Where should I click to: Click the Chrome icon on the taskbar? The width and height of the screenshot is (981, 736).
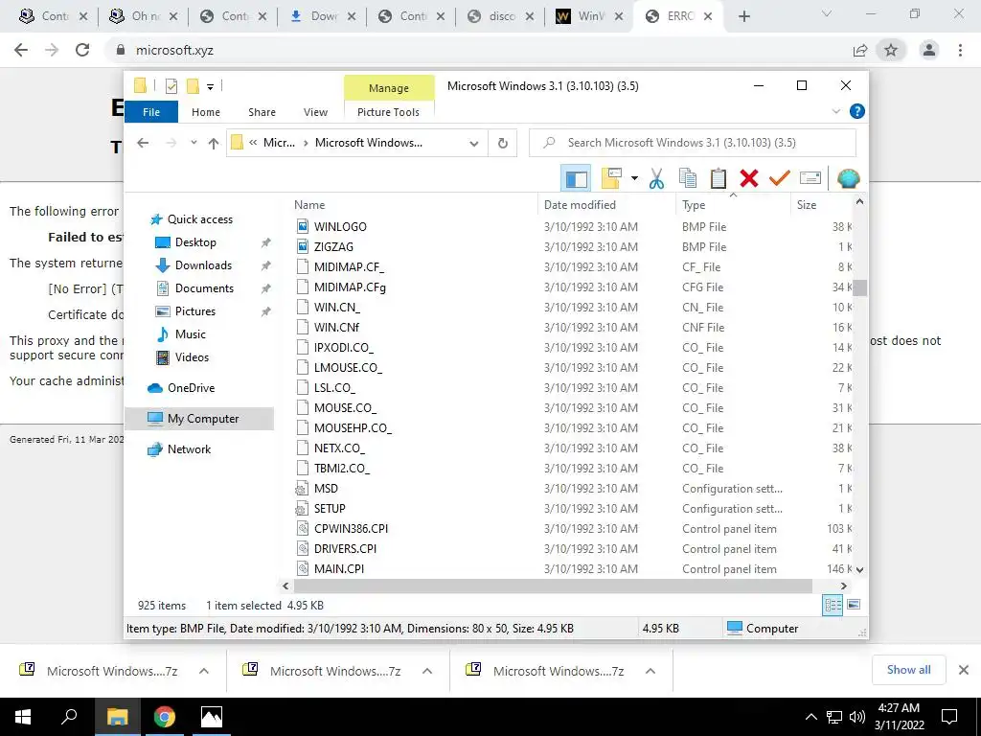[x=165, y=717]
